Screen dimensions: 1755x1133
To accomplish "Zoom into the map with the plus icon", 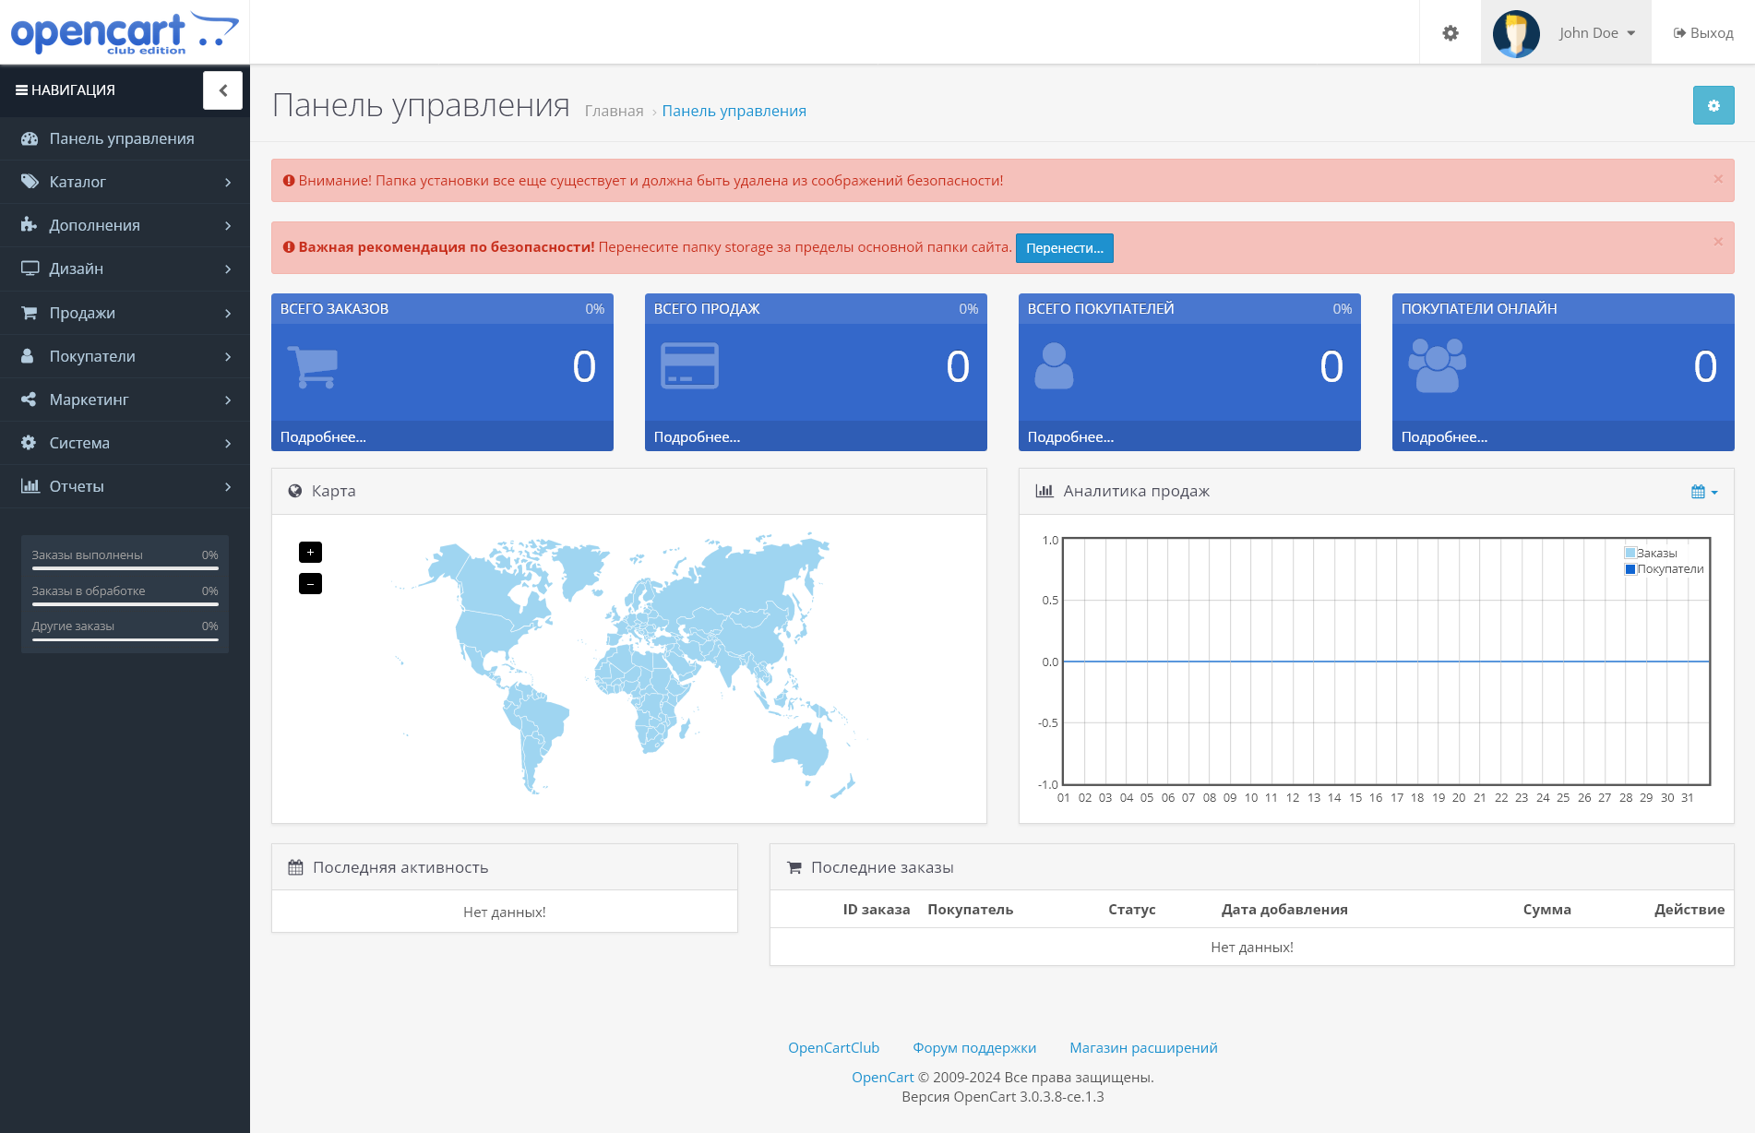I will point(310,552).
